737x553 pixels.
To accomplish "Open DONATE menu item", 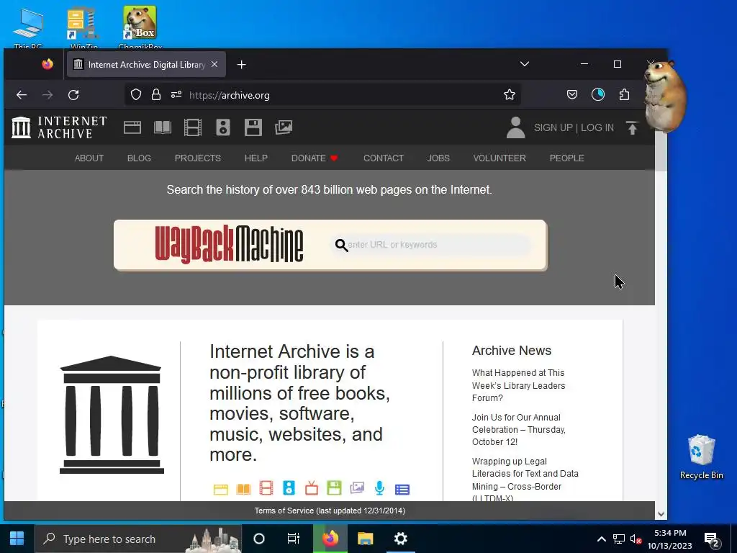I will tap(315, 158).
